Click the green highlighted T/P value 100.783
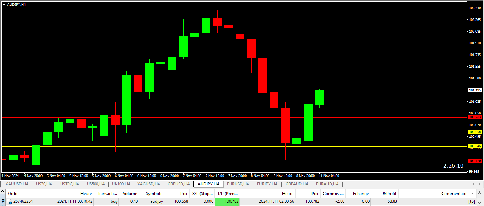The image size is (484, 206). pyautogui.click(x=227, y=201)
